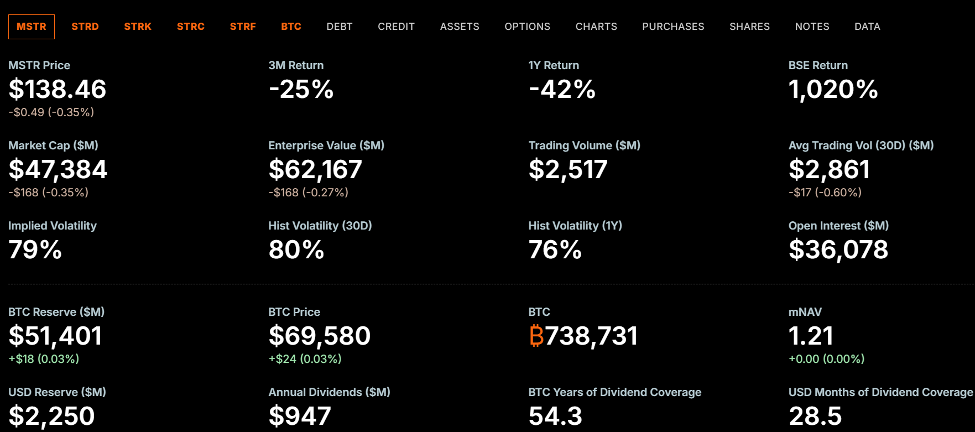This screenshot has height=432, width=975.
Task: Go to the STRC tab
Action: tap(191, 27)
